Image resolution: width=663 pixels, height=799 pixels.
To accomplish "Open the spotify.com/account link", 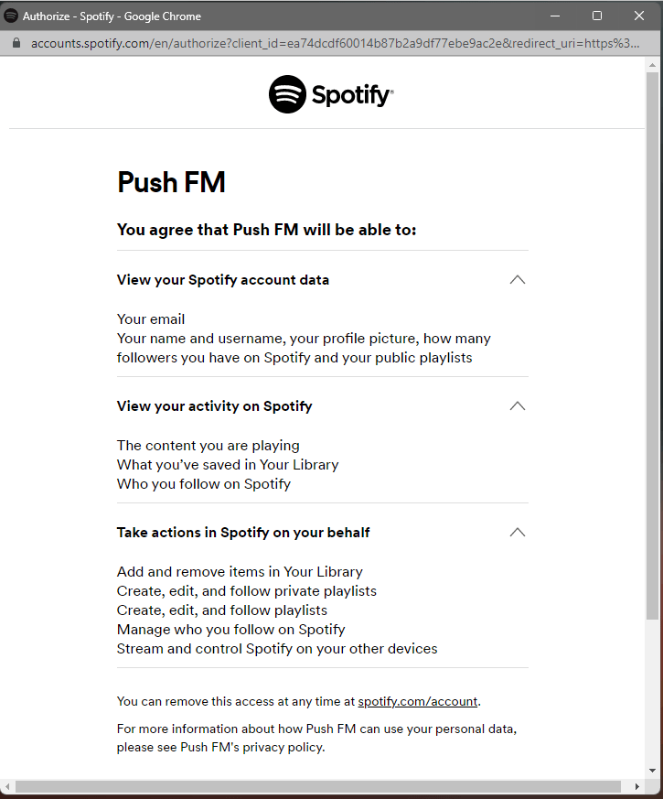I will pyautogui.click(x=418, y=702).
